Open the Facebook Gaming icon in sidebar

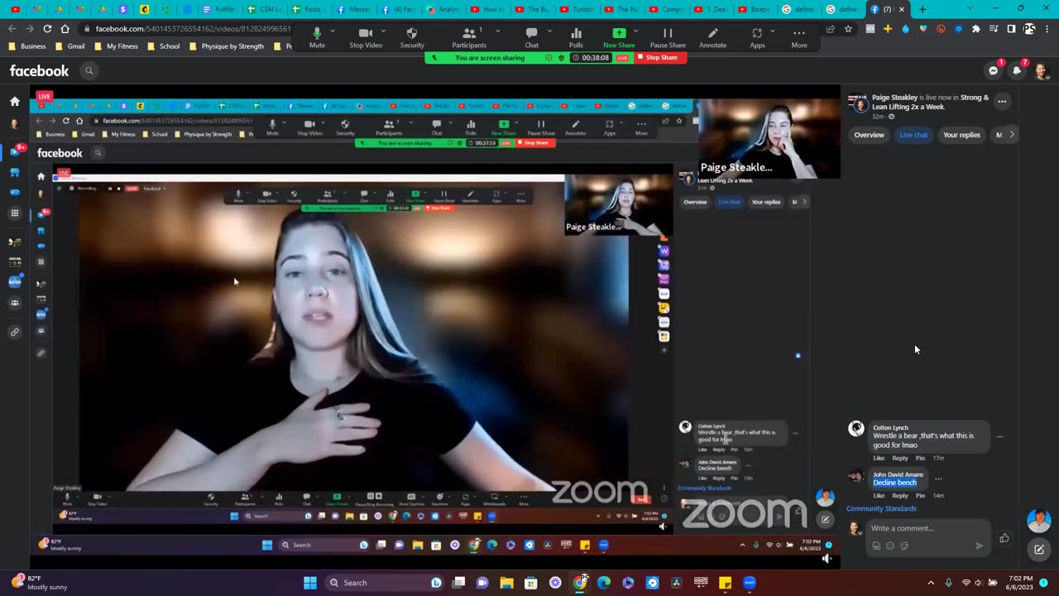coord(15,192)
